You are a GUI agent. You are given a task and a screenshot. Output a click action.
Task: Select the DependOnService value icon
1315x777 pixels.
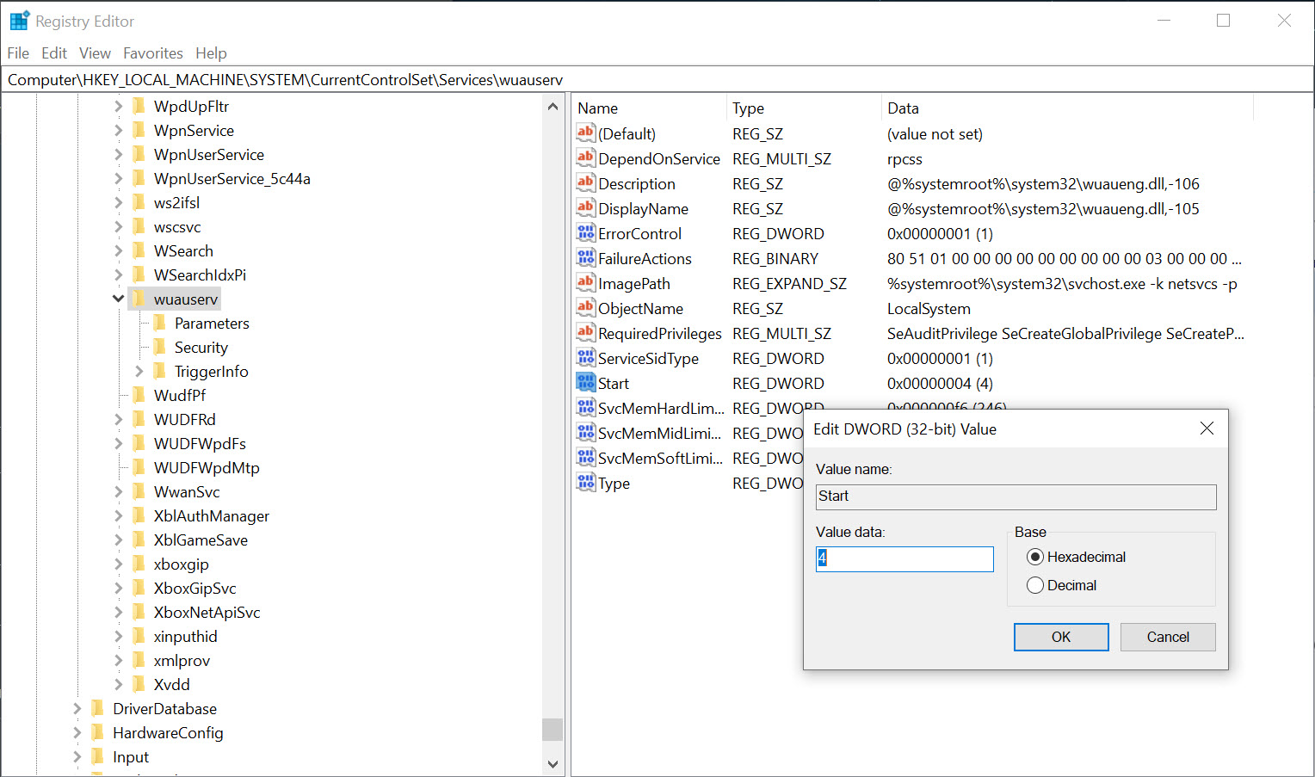[586, 157]
